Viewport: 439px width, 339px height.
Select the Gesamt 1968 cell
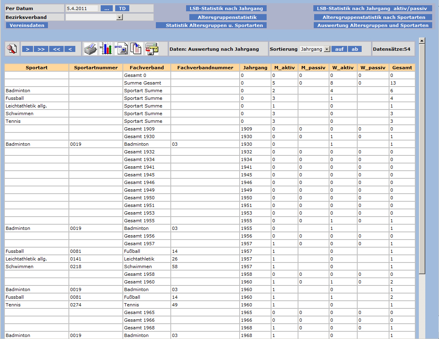[x=147, y=328]
